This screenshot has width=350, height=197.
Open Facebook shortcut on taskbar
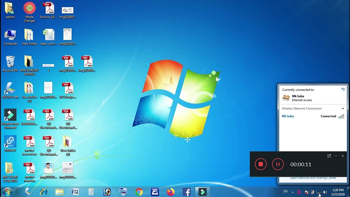tap(187, 192)
